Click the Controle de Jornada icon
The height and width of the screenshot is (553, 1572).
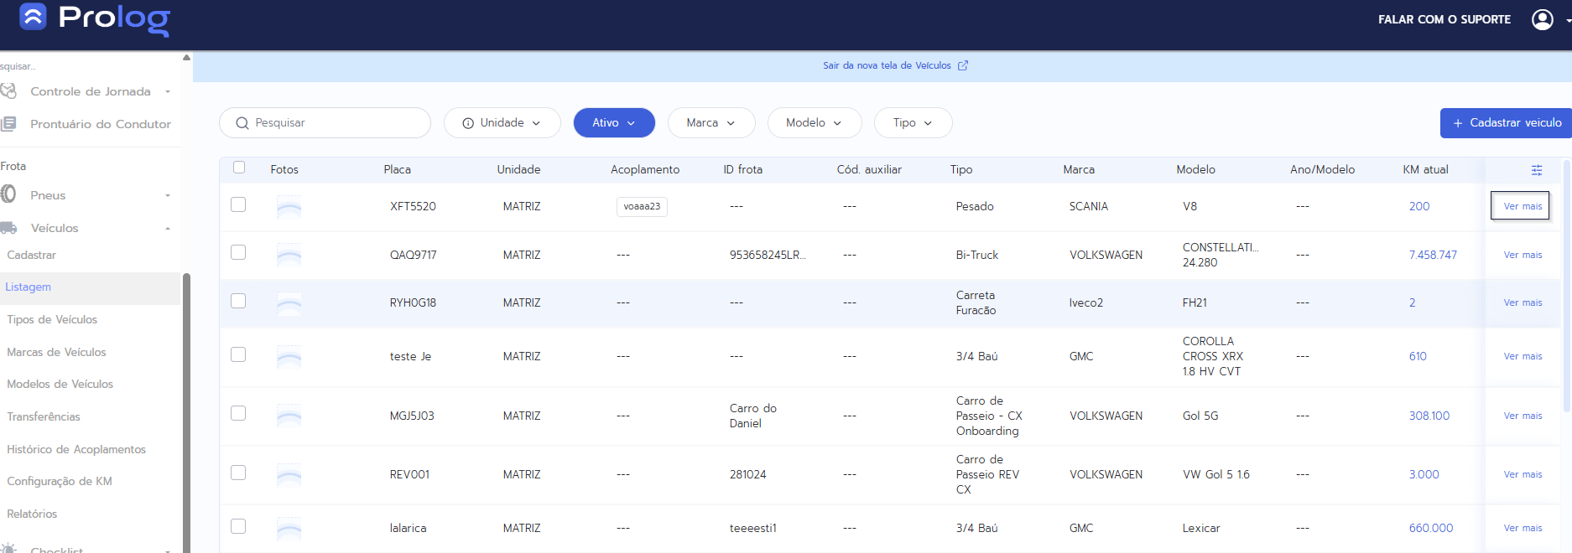[x=8, y=91]
